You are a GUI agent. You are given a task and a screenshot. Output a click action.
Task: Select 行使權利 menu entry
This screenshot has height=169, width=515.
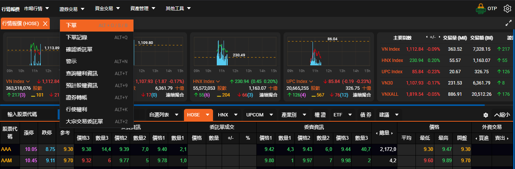point(97,110)
